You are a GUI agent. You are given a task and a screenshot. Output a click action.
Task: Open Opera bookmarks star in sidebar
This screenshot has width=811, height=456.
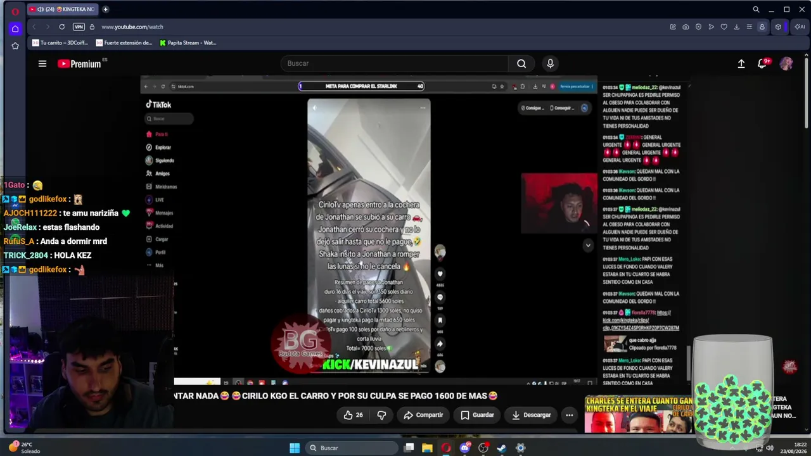click(x=15, y=46)
